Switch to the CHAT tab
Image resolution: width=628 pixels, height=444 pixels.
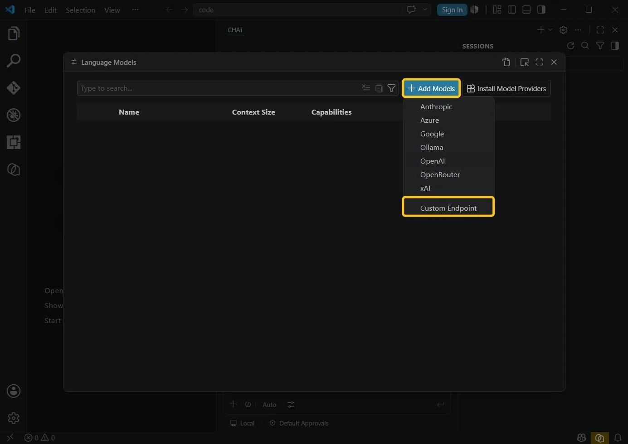point(235,30)
